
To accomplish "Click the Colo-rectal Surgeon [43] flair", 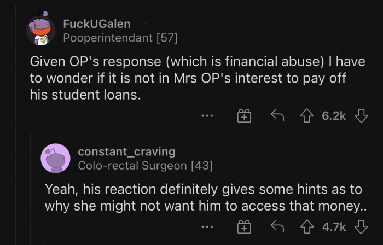I will click(145, 165).
